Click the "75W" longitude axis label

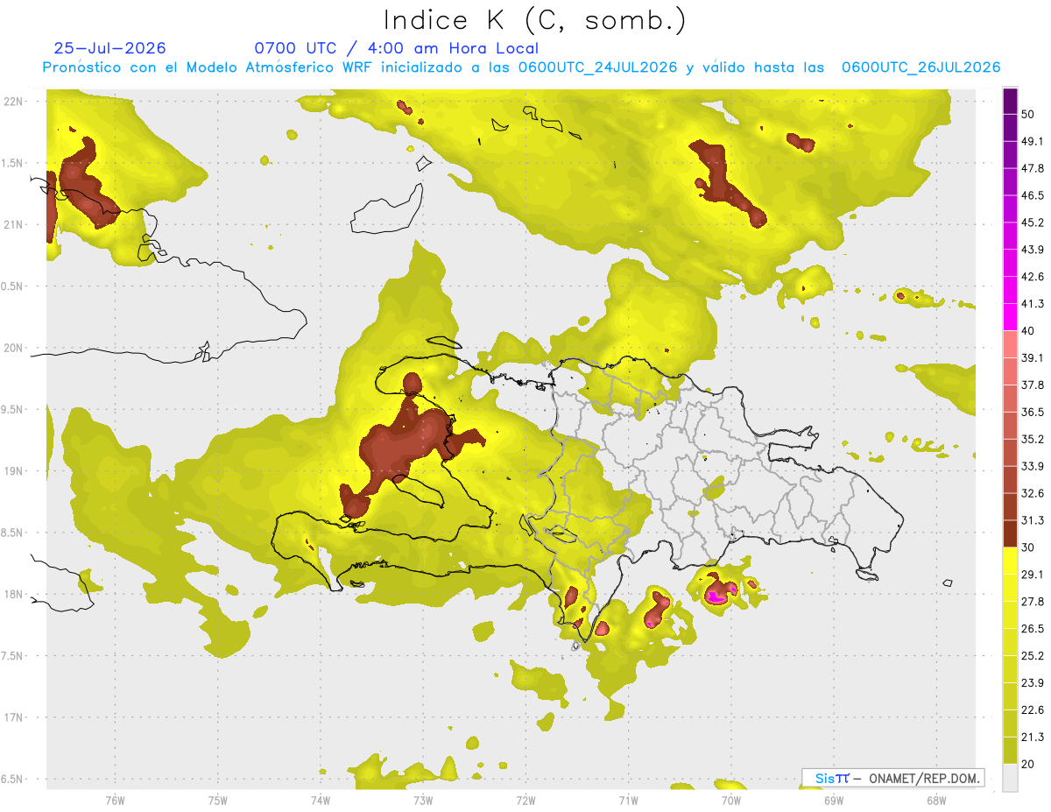[217, 800]
